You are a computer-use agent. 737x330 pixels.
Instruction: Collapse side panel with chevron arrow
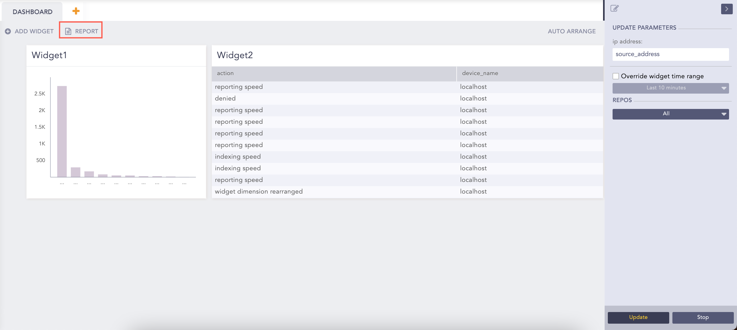point(726,9)
